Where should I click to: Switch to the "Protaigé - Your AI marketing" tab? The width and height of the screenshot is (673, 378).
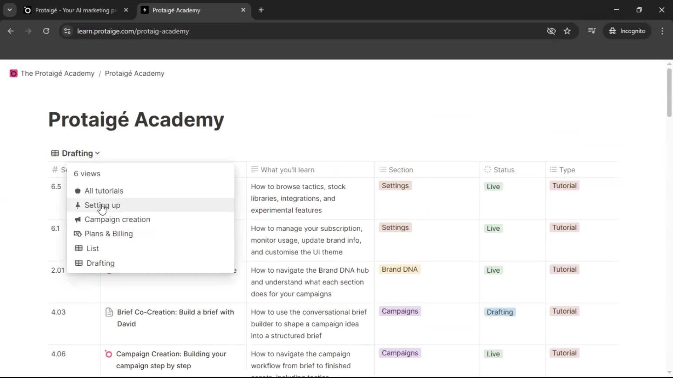click(74, 10)
